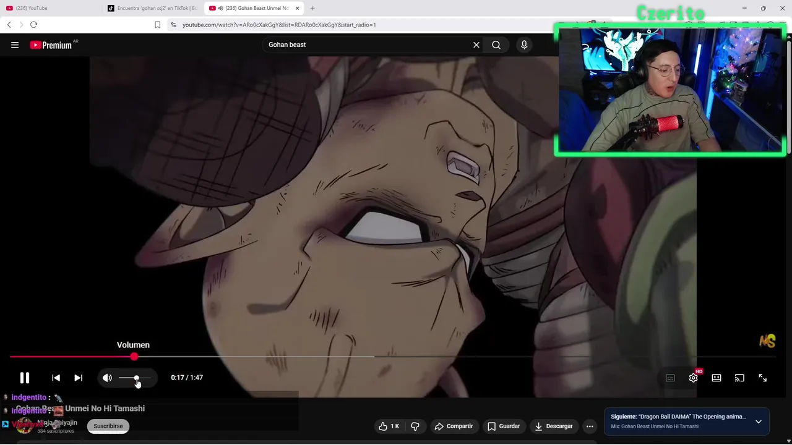Click the MS watermark channel logo
Image resolution: width=792 pixels, height=445 pixels.
[767, 341]
